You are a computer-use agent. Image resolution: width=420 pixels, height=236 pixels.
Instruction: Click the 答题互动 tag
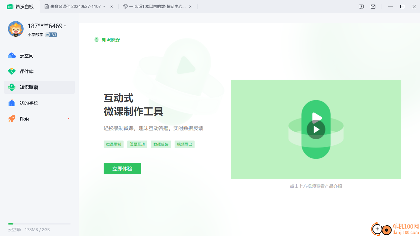tap(137, 144)
